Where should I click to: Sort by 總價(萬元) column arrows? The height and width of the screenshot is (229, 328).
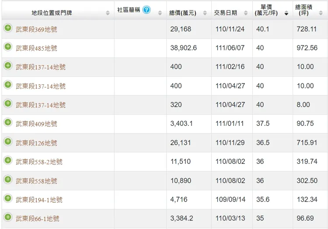coord(205,13)
